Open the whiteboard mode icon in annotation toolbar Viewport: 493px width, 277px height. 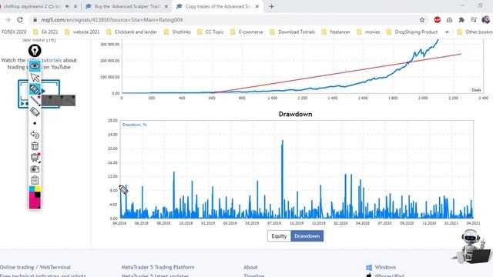pyautogui.click(x=35, y=157)
